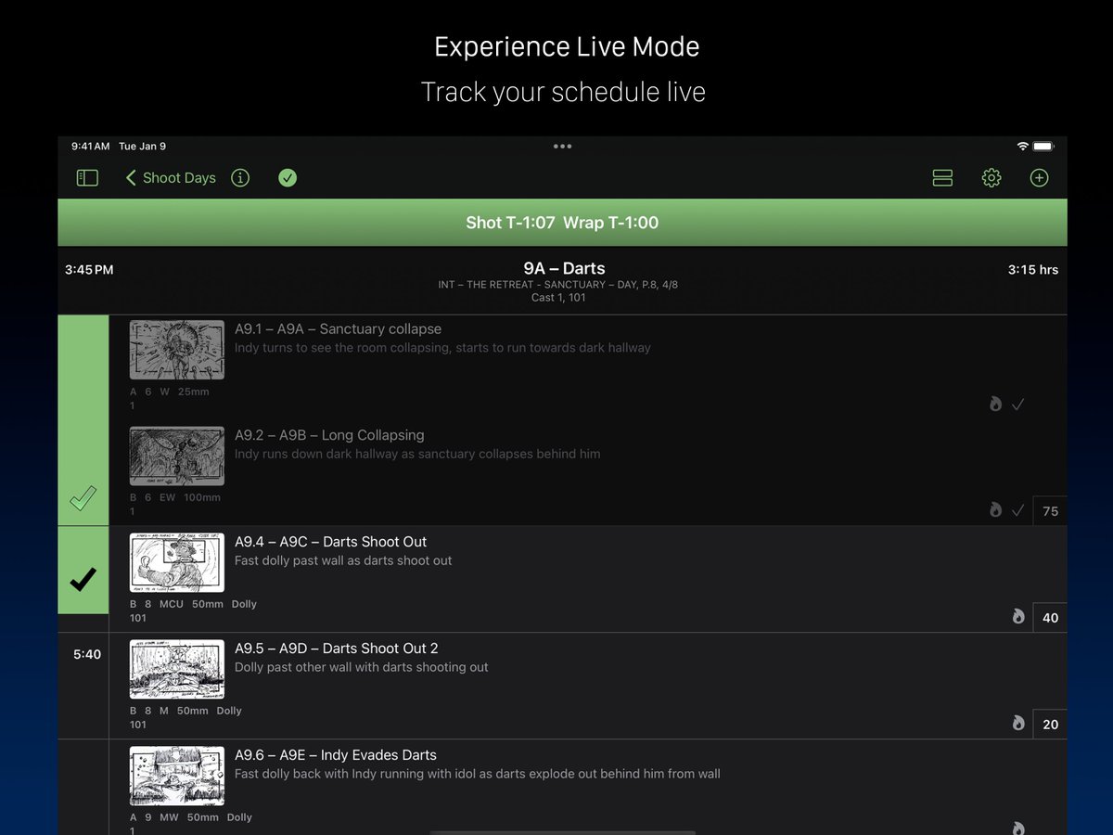The height and width of the screenshot is (835, 1113).
Task: Open Sanctuary collapse storyboard thumbnail
Action: pos(177,350)
